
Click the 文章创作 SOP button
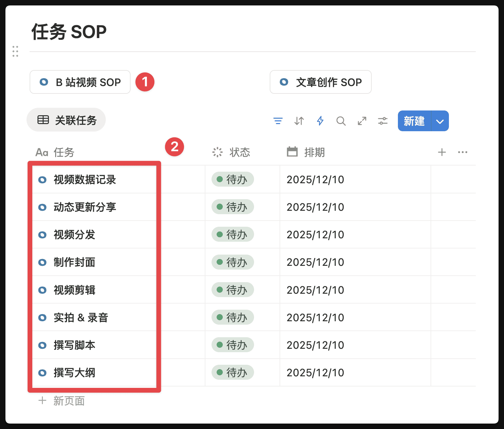pyautogui.click(x=320, y=82)
